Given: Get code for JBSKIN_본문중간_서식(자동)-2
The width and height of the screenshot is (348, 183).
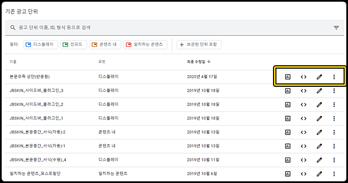Looking at the screenshot, I should click(x=303, y=132).
